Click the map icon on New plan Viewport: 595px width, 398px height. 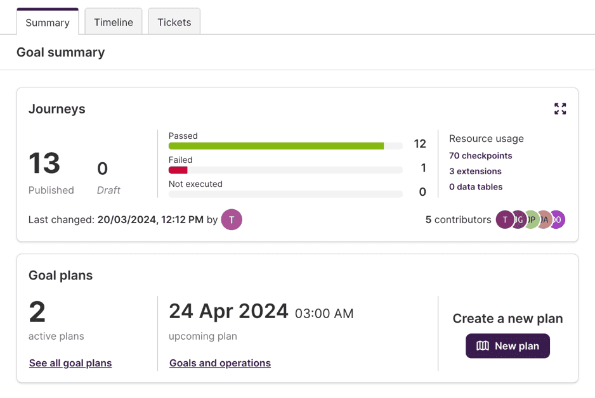tap(483, 346)
